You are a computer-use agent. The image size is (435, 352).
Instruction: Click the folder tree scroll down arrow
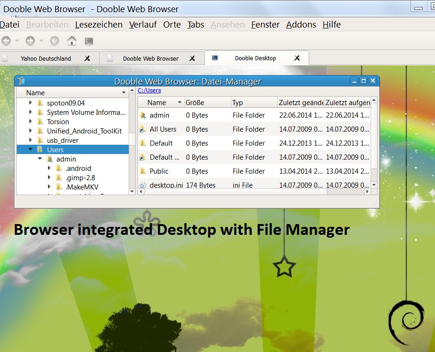pos(132,191)
